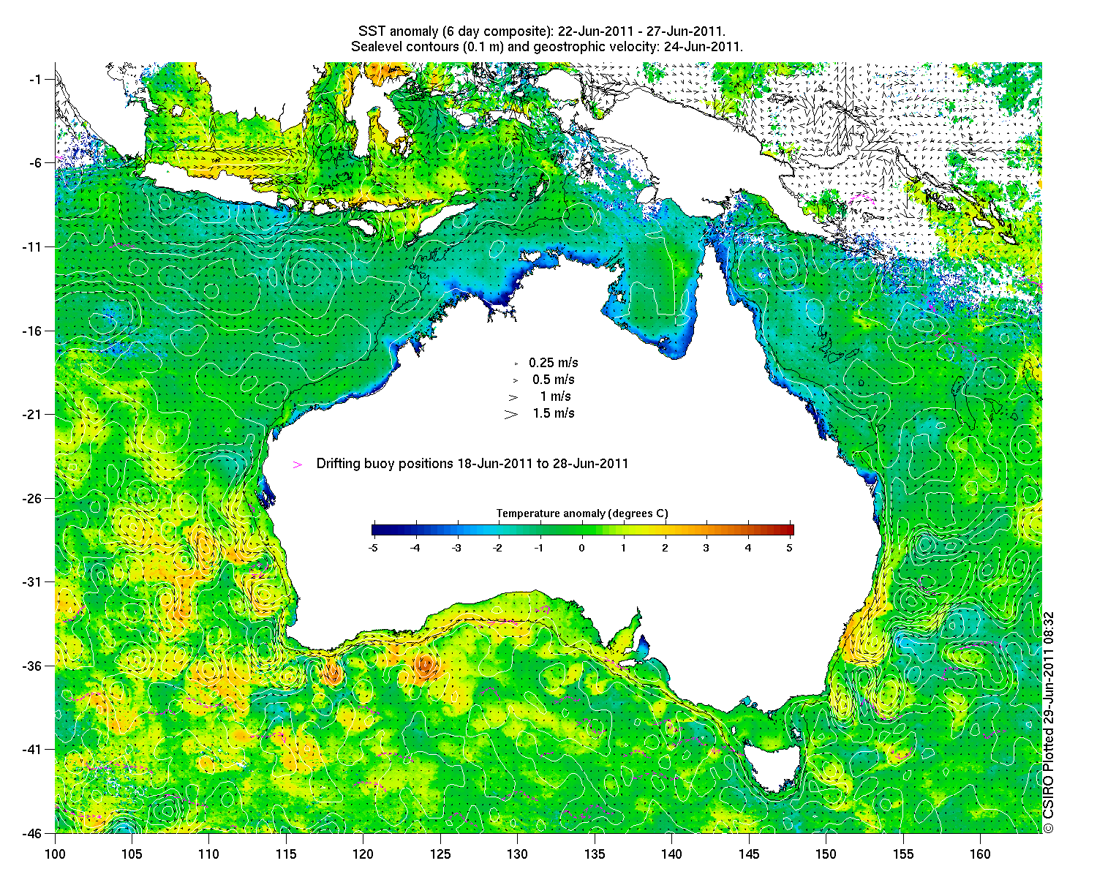The image size is (1097, 896).
Task: Click longitude label 135 on x-axis
Action: (x=595, y=854)
